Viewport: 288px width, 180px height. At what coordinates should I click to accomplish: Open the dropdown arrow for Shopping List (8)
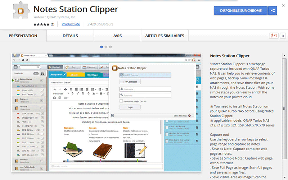point(42,118)
